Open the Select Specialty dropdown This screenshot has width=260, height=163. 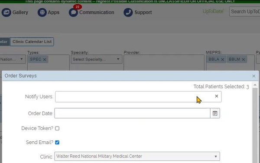point(96,59)
